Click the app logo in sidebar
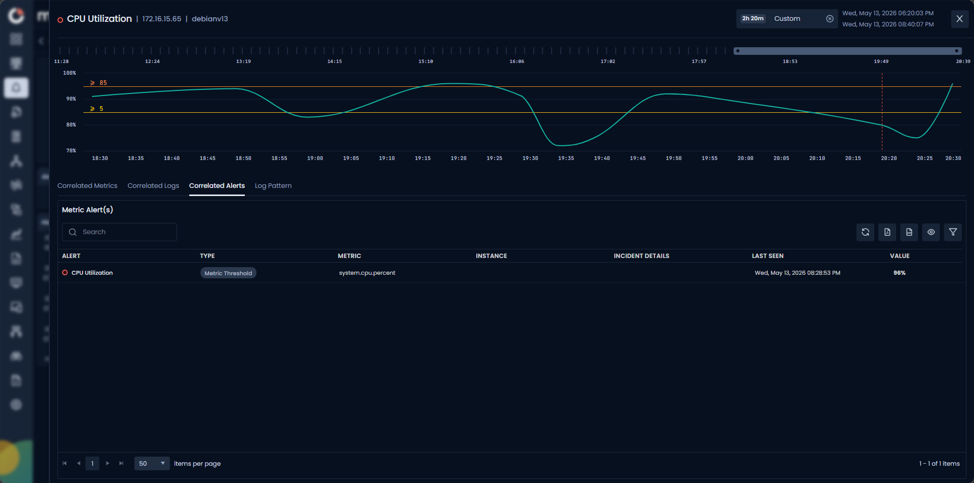 16,16
